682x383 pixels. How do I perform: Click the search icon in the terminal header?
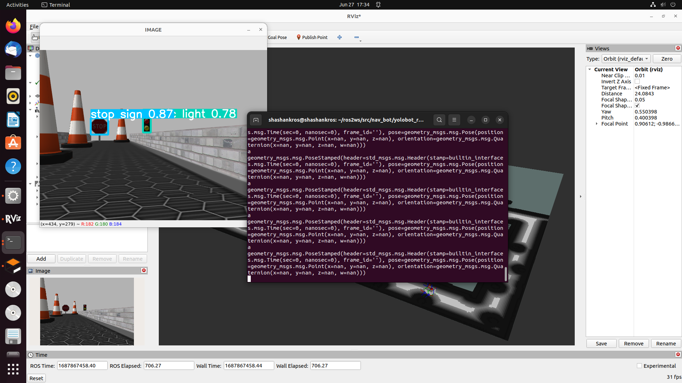pyautogui.click(x=439, y=120)
